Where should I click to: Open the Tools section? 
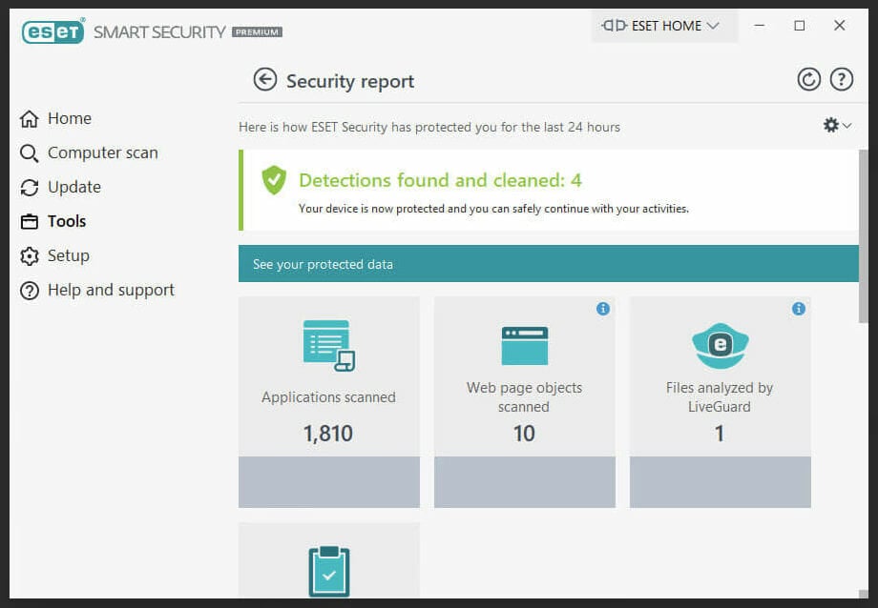67,221
